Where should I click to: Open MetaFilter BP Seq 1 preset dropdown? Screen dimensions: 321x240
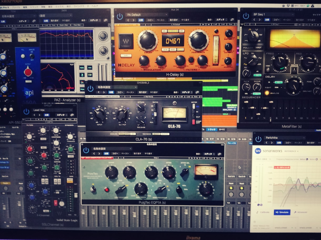[273, 14]
